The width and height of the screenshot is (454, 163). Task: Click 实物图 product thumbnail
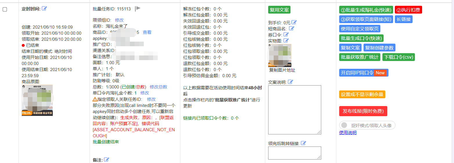(x=280, y=55)
